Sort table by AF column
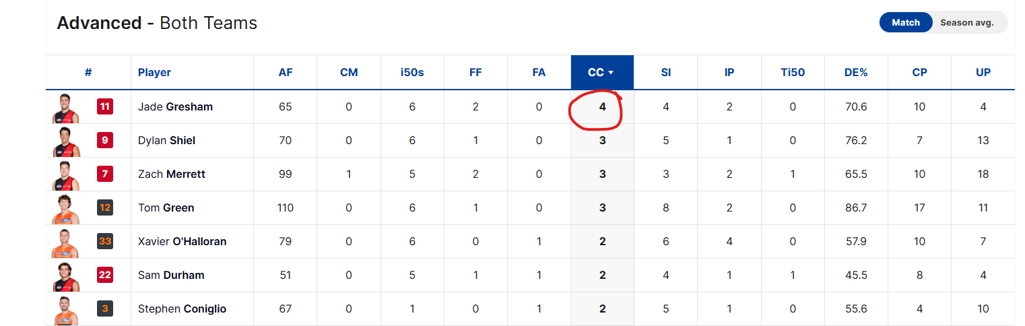The width and height of the screenshot is (1025, 326). click(286, 72)
